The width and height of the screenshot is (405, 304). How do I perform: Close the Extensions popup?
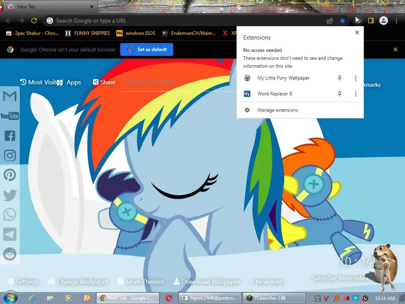357,32
